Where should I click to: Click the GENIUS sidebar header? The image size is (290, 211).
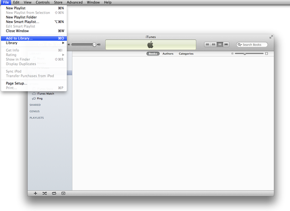pyautogui.click(x=34, y=111)
